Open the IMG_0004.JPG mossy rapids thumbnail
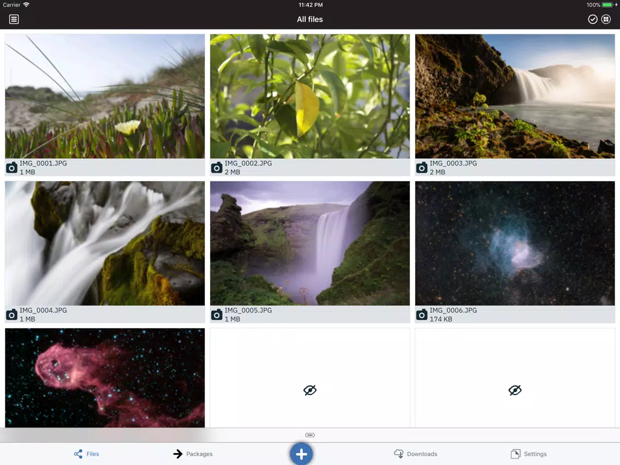The image size is (620, 465). click(x=105, y=243)
